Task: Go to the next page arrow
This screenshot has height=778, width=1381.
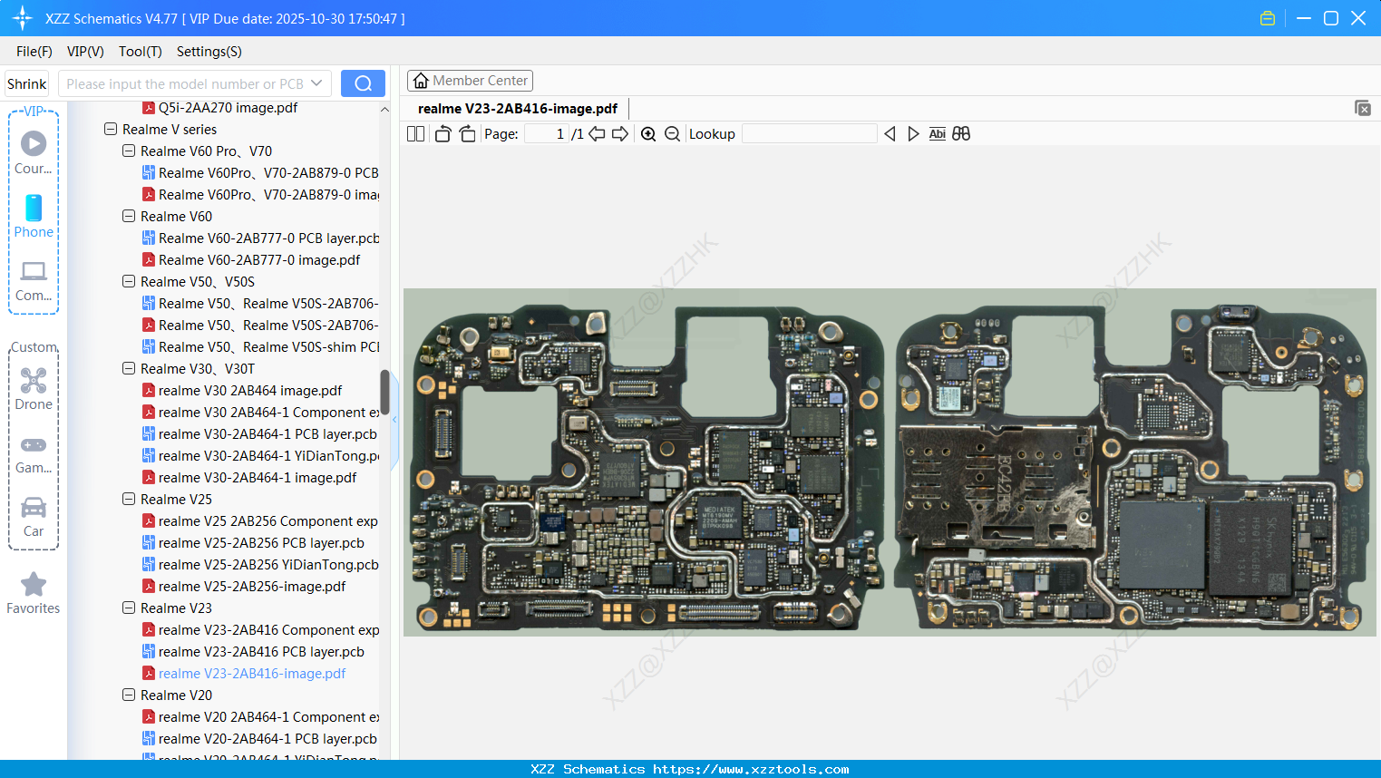Action: point(620,134)
